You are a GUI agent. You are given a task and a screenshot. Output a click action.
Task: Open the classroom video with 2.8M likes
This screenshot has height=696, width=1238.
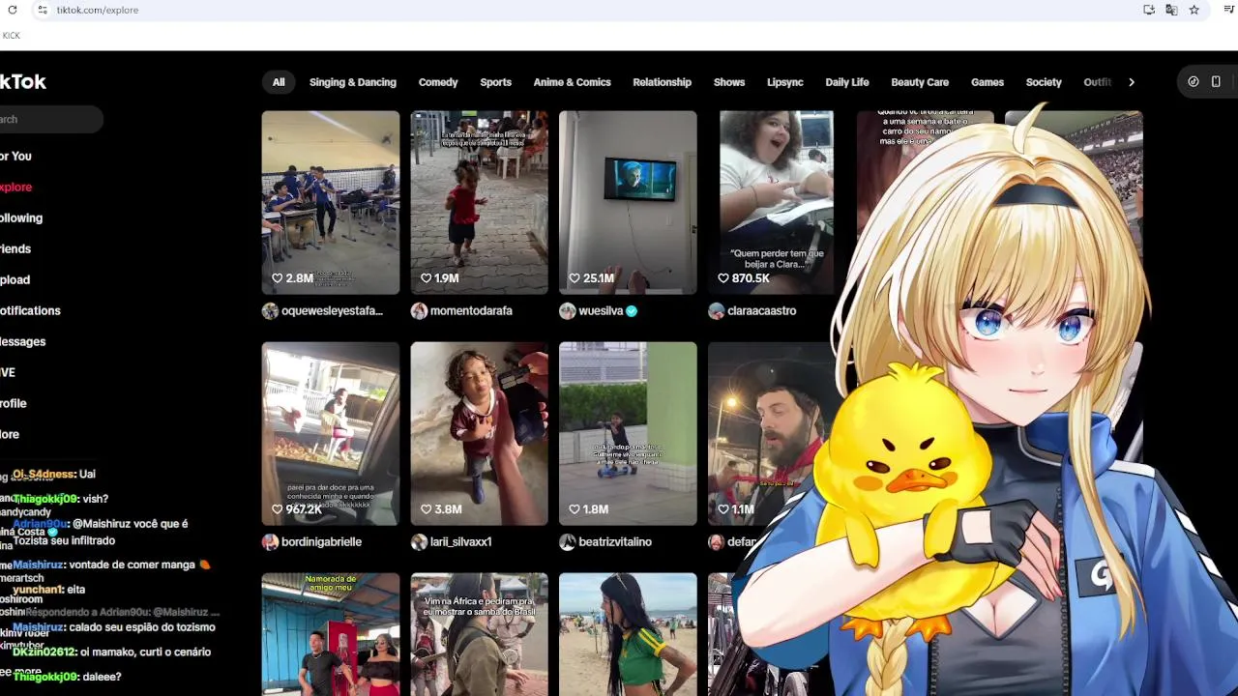pyautogui.click(x=330, y=202)
